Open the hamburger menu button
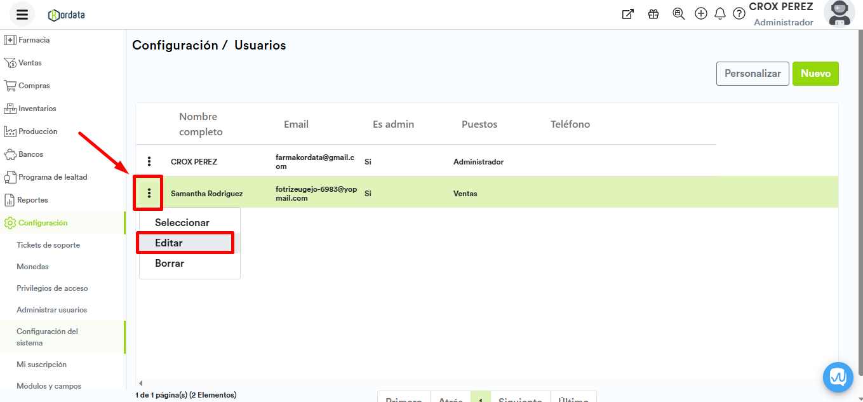 pyautogui.click(x=22, y=15)
